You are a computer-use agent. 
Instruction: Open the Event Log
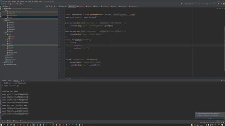point(219,121)
